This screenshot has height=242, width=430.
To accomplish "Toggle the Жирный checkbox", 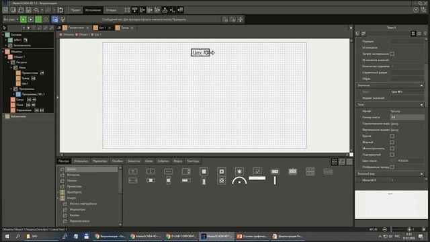I will 392,142.
